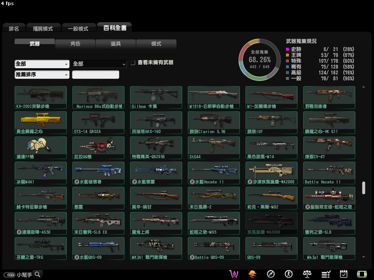
Task: Open the compass icon in bottom bar
Action: pos(270,274)
